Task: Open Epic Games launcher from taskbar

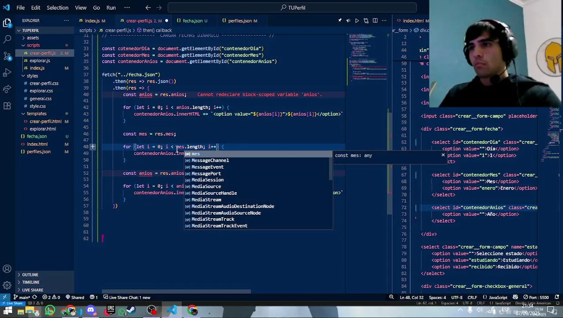Action: click(x=111, y=310)
